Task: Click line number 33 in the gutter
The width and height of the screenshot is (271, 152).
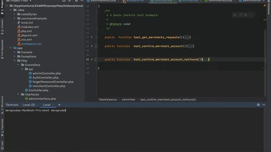Action: coord(87,59)
